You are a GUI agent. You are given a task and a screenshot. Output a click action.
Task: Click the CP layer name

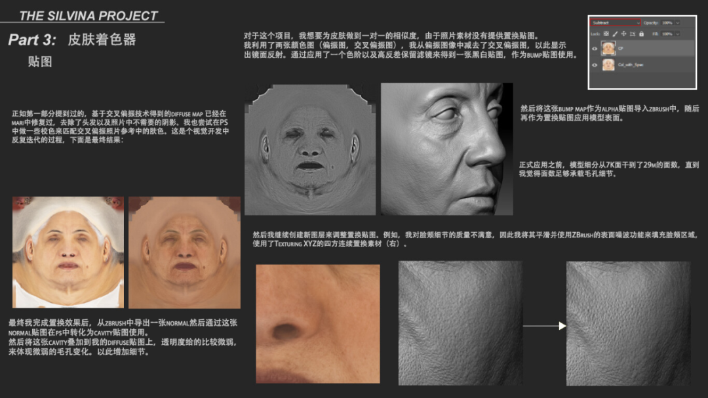coord(621,49)
